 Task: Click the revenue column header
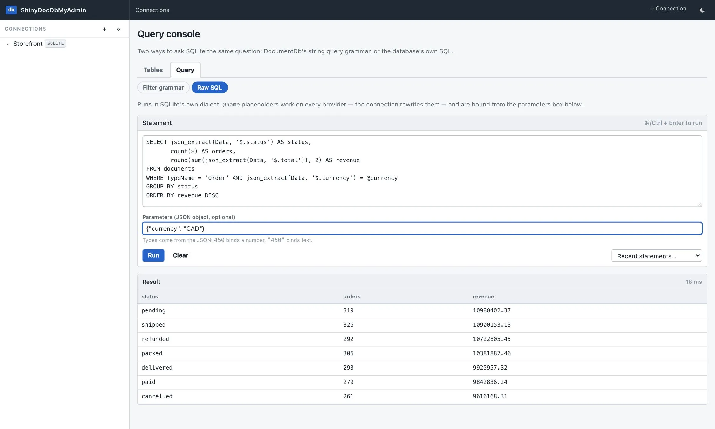[x=483, y=296]
